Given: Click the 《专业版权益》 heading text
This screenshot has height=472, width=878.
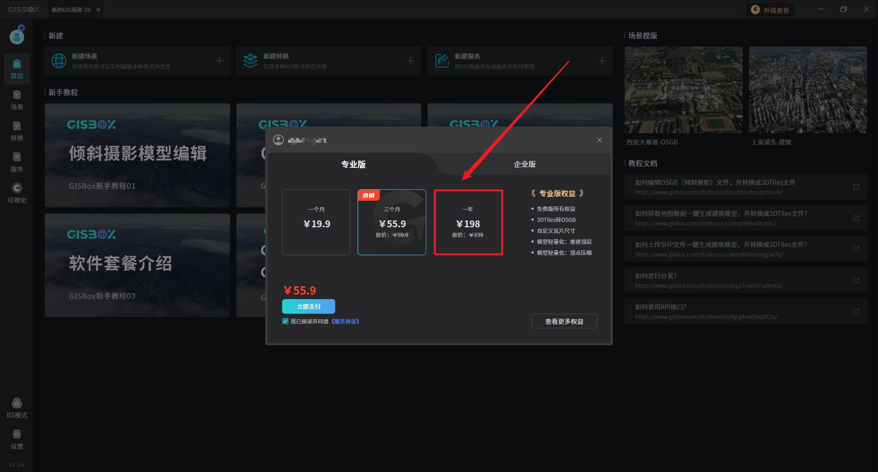Looking at the screenshot, I should tap(557, 193).
